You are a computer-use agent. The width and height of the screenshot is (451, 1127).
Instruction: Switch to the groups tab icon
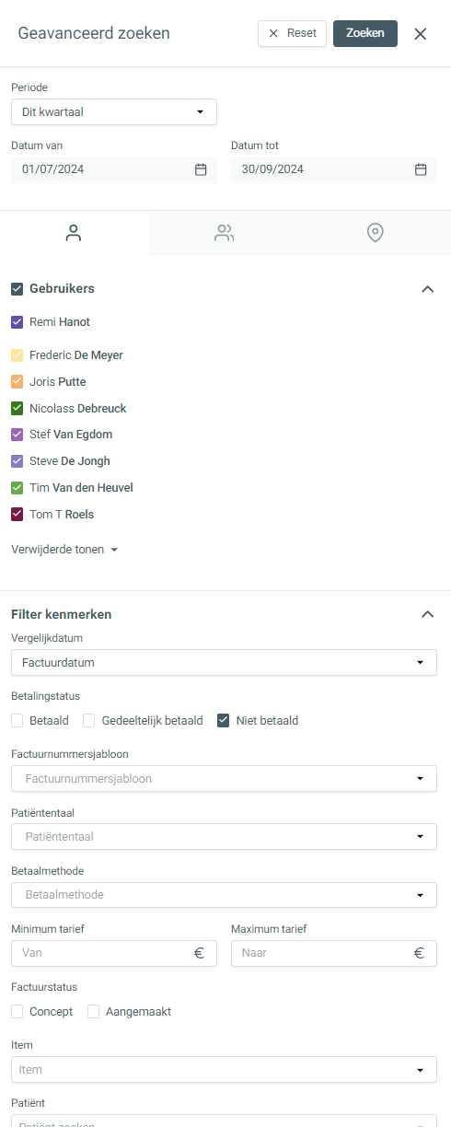click(x=224, y=233)
